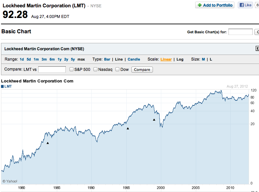Click the © Yahoo! credit on chart

(x=10, y=181)
